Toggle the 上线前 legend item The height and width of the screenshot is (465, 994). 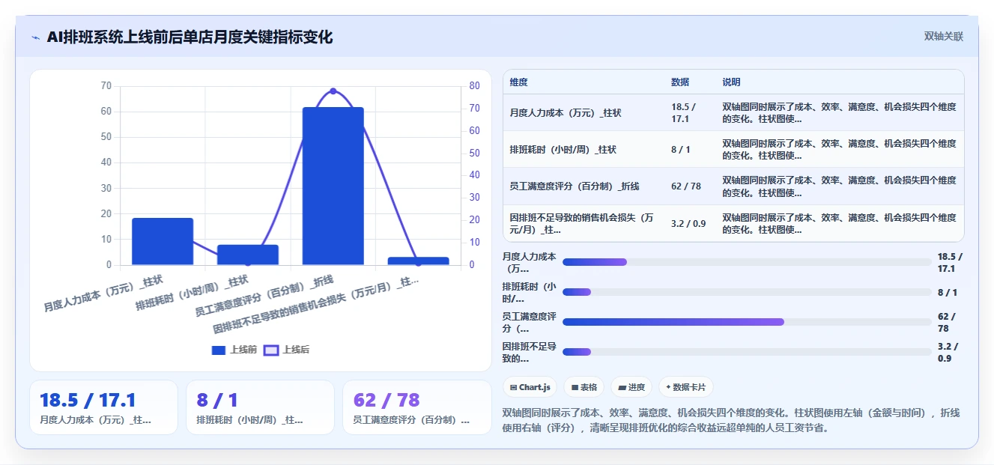(234, 350)
